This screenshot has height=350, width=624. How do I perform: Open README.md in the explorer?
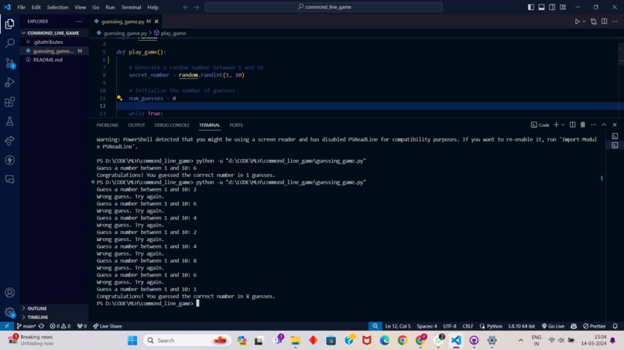point(48,59)
